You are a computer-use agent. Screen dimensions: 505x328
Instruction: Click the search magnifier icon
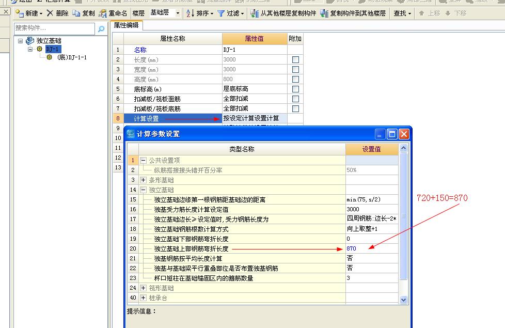[101, 29]
